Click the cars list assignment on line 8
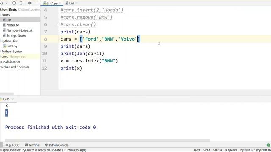Screen dimensions: 271x152 [100, 39]
